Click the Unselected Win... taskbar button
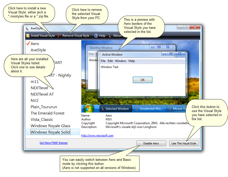Viewport: 228px width, 177px height. coord(150,109)
